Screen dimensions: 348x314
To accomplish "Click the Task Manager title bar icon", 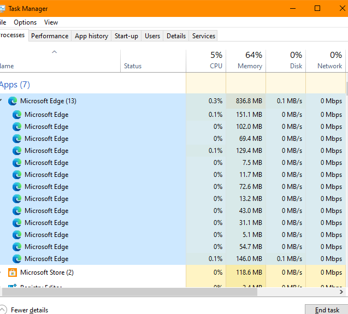I will click(2, 9).
